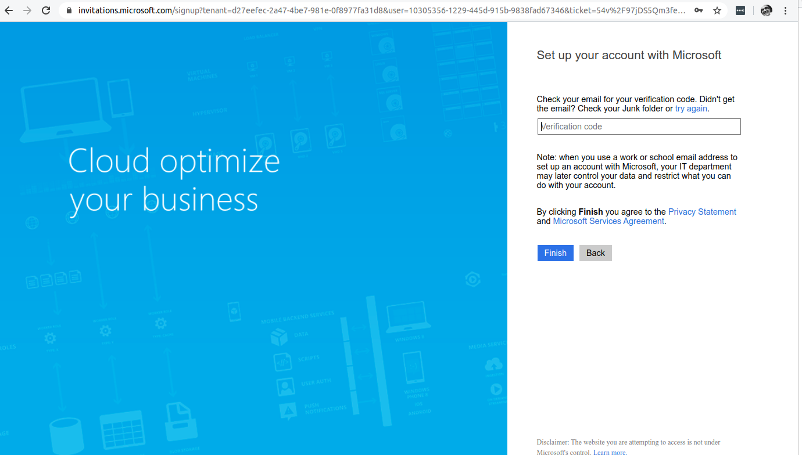Click the try again link

691,109
